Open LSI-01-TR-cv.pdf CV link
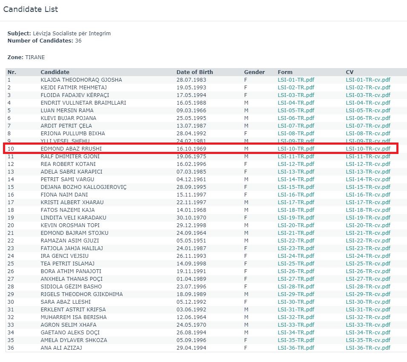 [368, 80]
